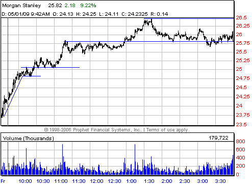Click the 26.25 price axis label
Screen dimensions: 252x190
coord(243,26)
